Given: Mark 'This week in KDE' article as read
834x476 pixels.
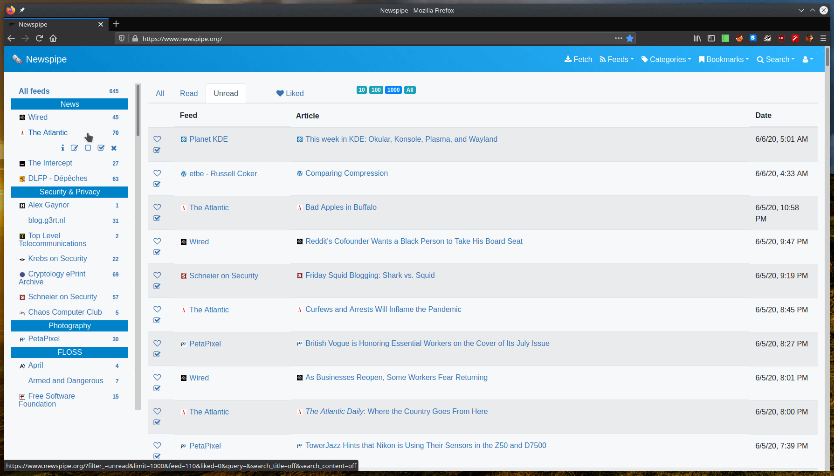Looking at the screenshot, I should coord(157,150).
